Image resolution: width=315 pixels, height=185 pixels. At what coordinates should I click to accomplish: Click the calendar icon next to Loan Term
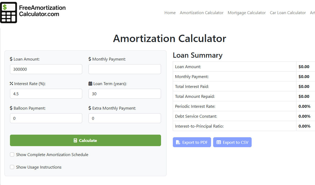pyautogui.click(x=90, y=83)
